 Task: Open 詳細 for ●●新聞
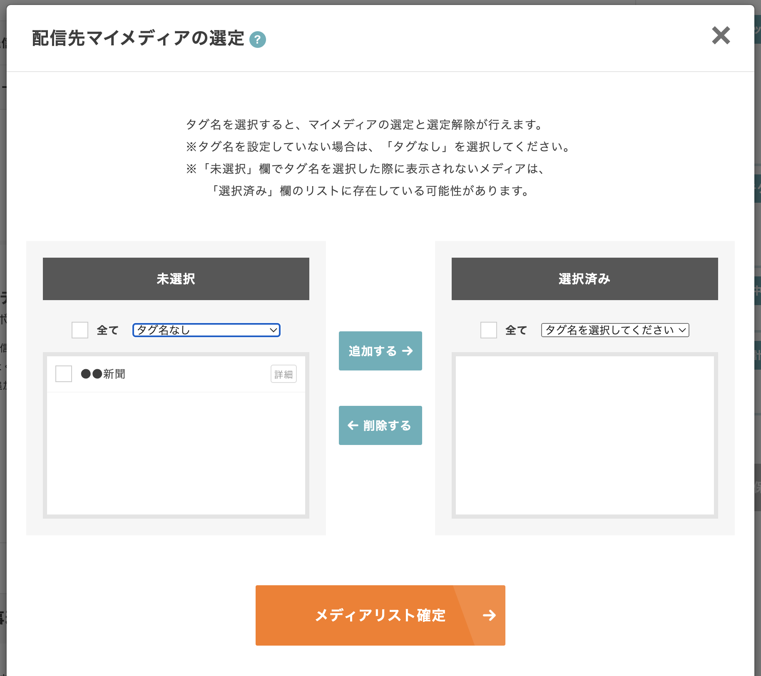coord(284,374)
